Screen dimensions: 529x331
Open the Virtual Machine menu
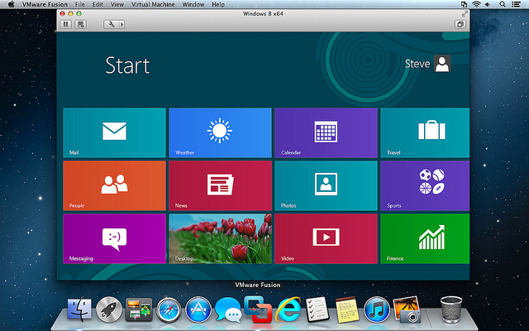coord(153,5)
